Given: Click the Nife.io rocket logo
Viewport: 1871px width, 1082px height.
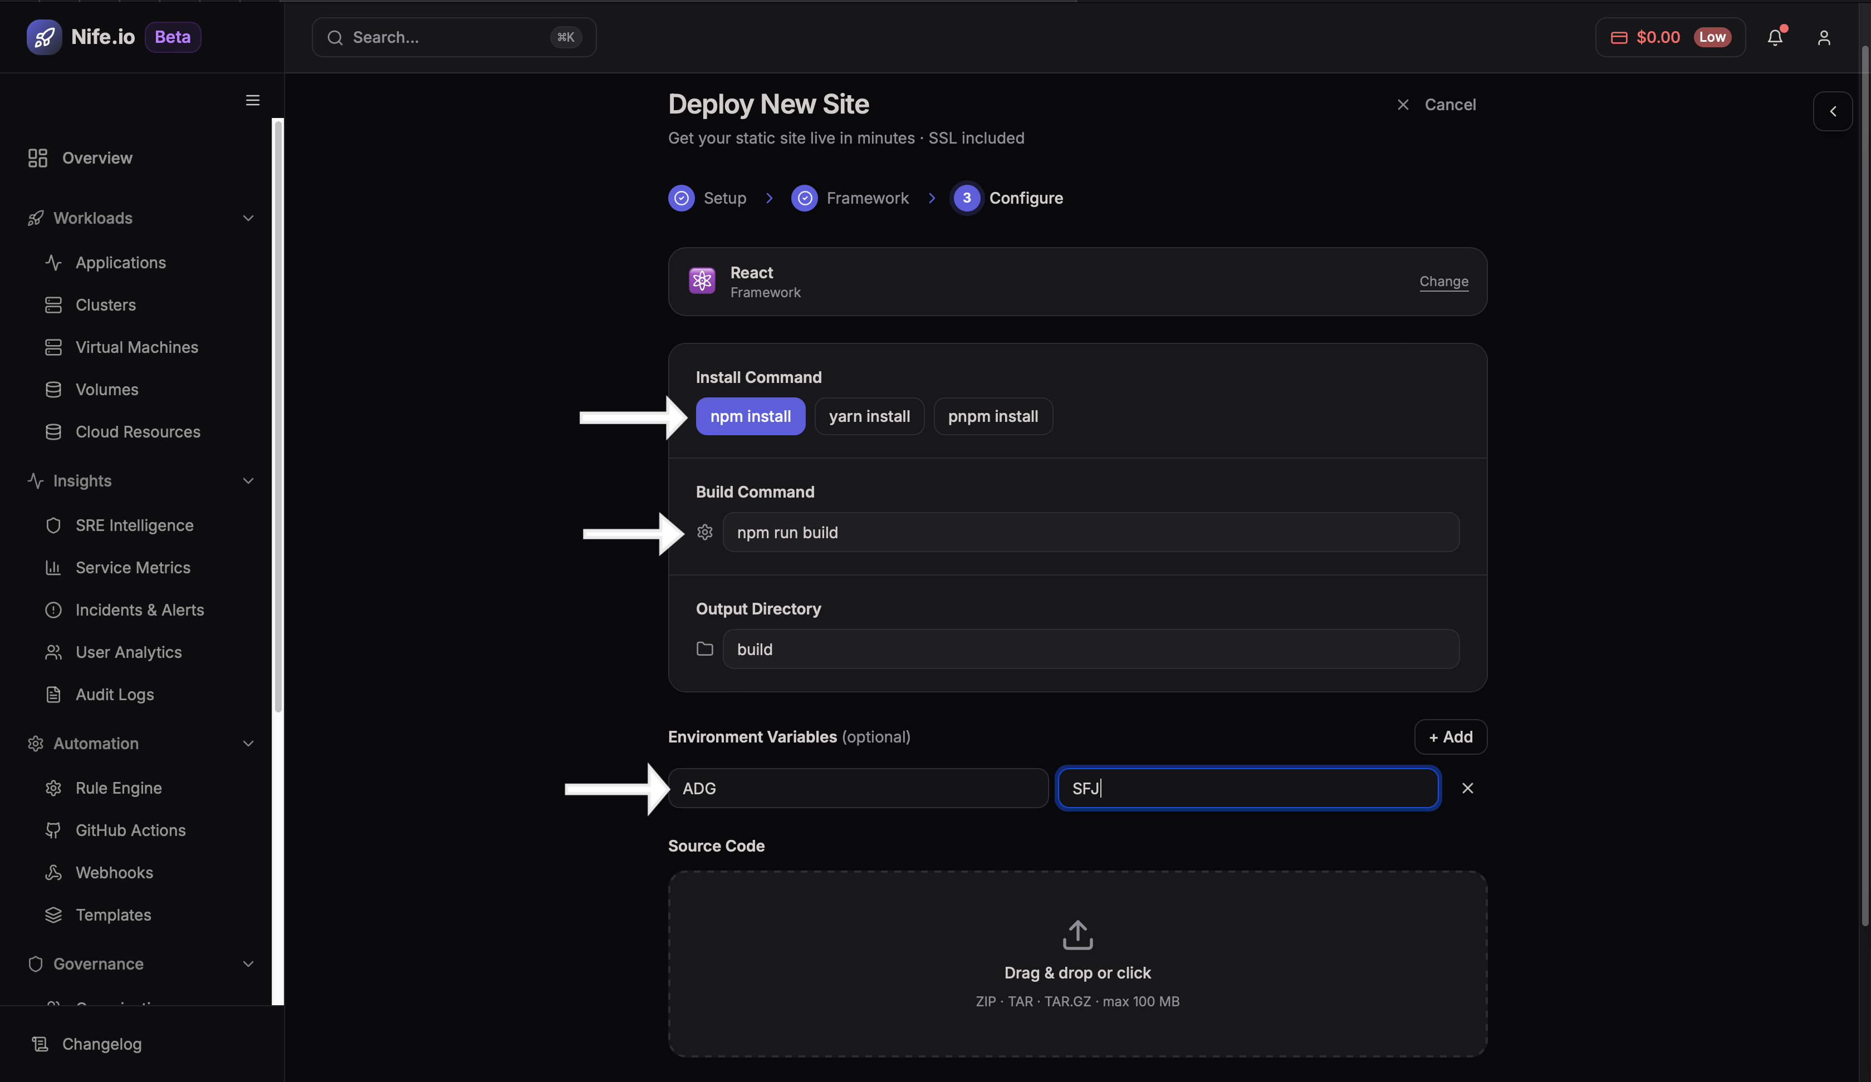Looking at the screenshot, I should click(44, 37).
